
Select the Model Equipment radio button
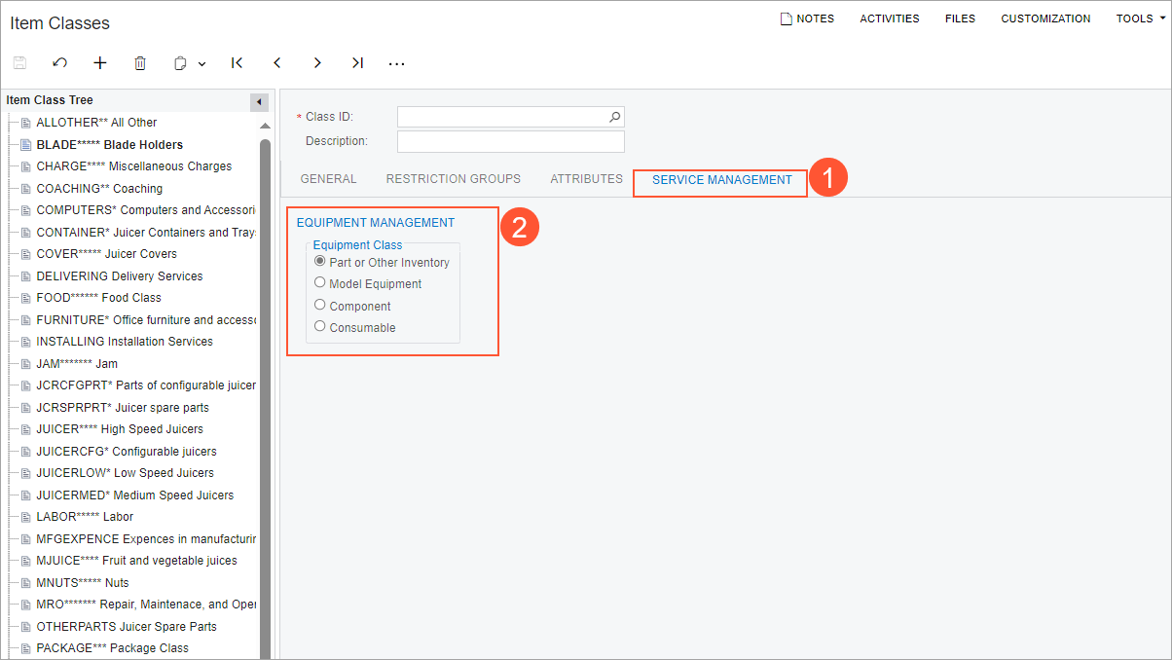coord(320,283)
